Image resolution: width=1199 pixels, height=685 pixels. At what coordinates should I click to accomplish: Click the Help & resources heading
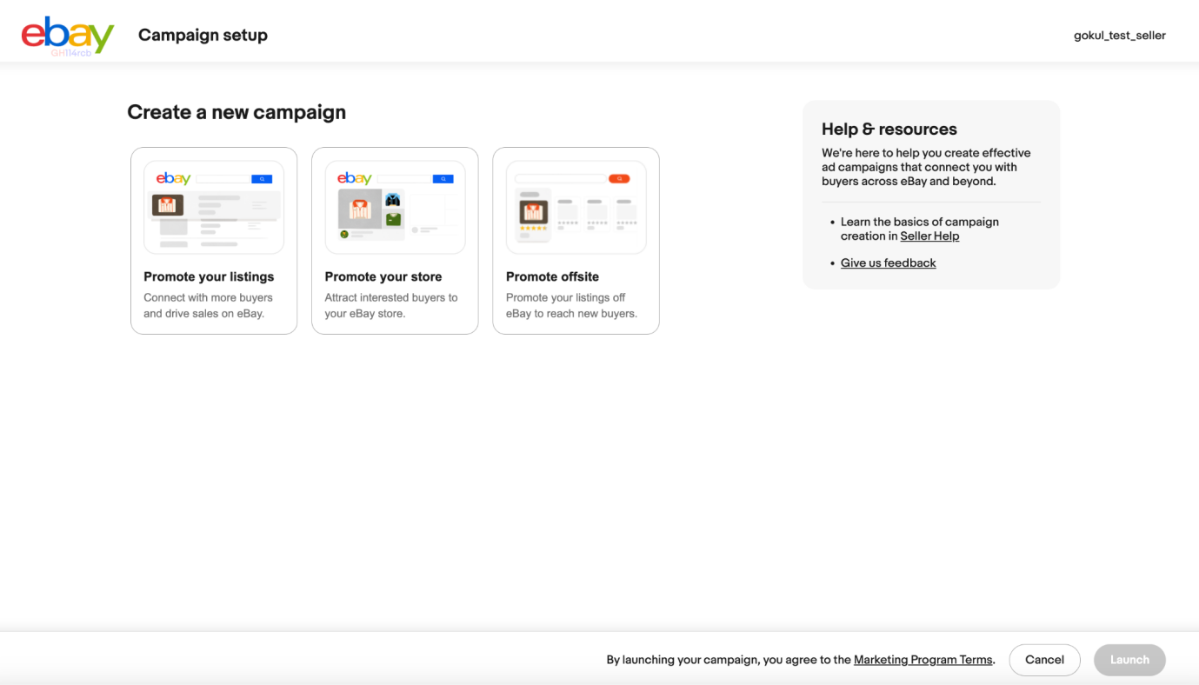pos(889,129)
